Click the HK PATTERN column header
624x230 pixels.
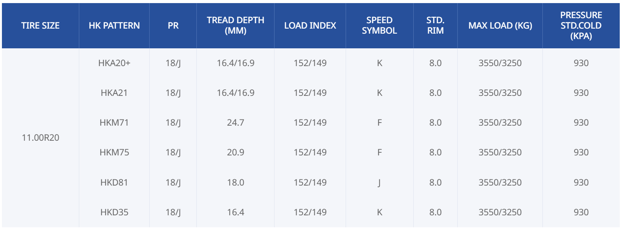(x=114, y=26)
